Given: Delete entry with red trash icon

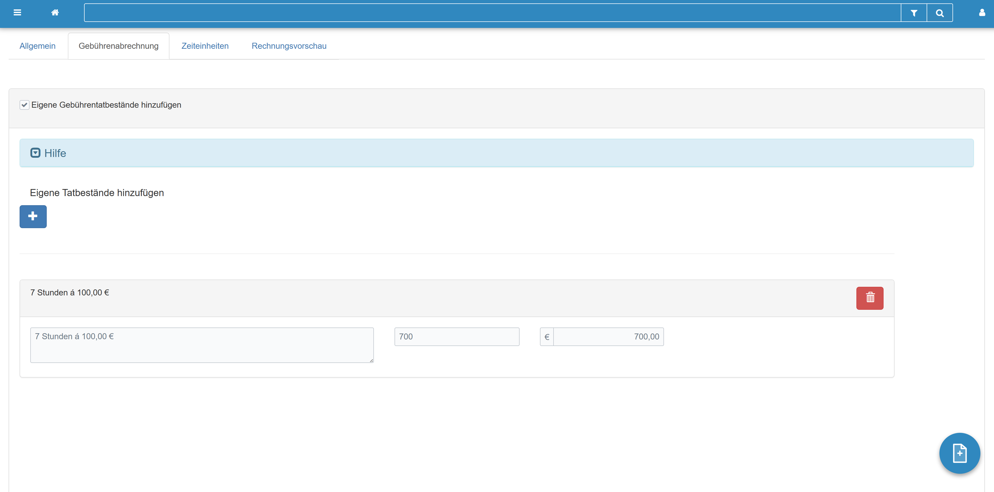Looking at the screenshot, I should point(870,298).
